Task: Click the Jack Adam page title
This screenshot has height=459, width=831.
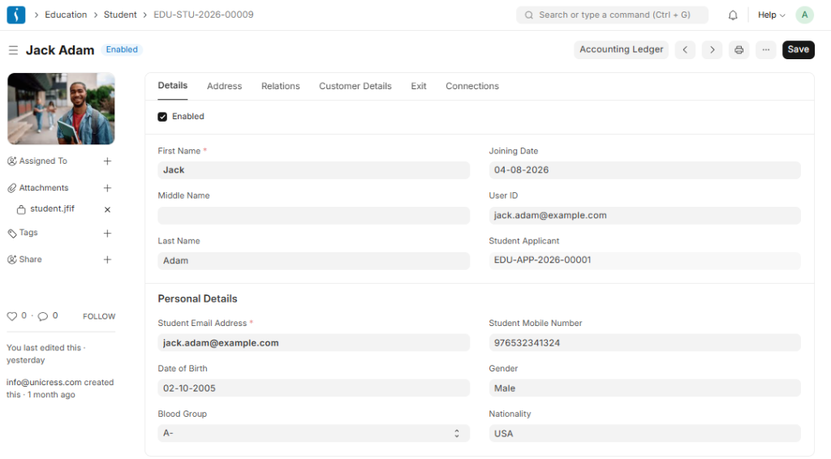Action: [60, 49]
